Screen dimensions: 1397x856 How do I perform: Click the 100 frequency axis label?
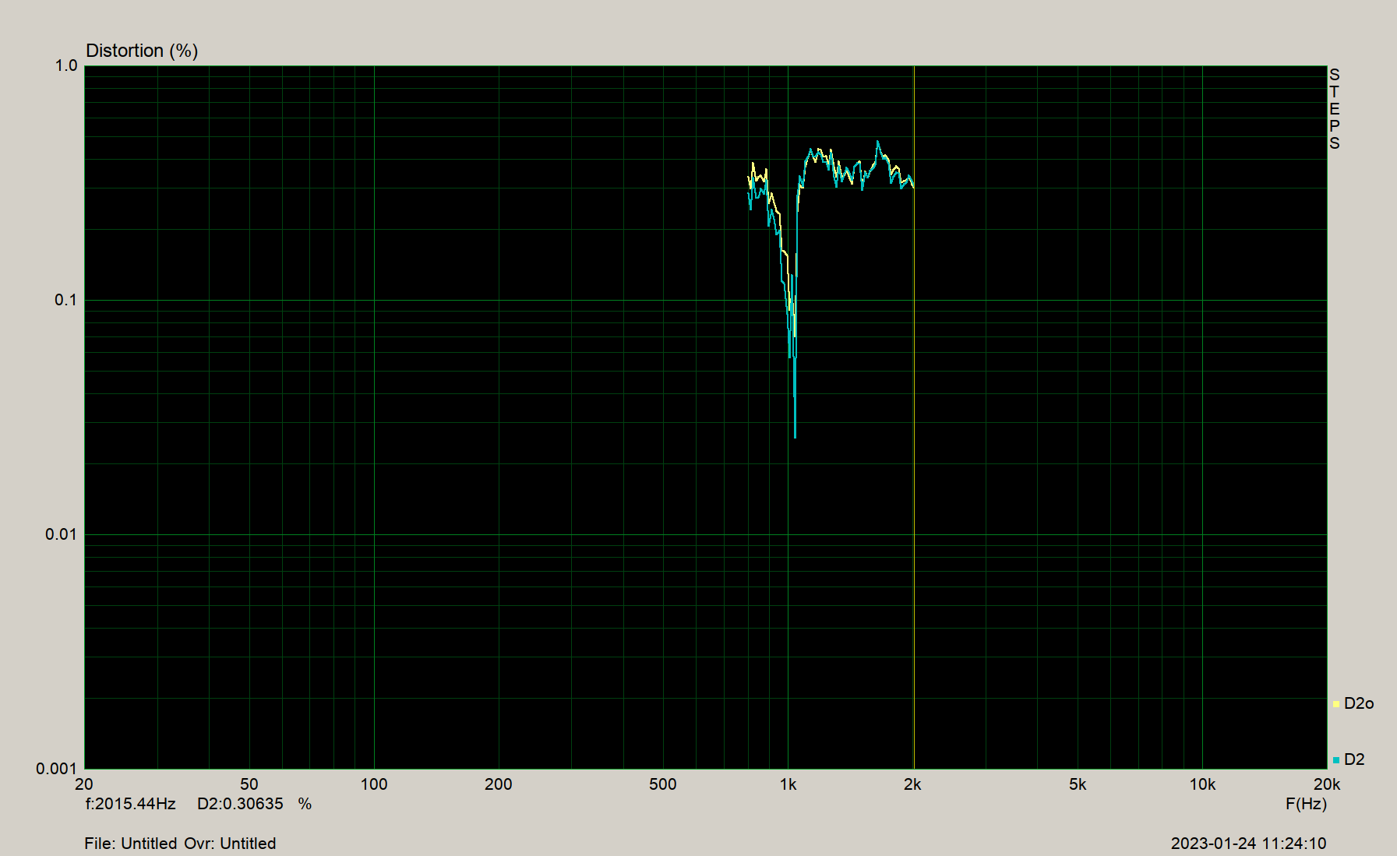point(374,784)
